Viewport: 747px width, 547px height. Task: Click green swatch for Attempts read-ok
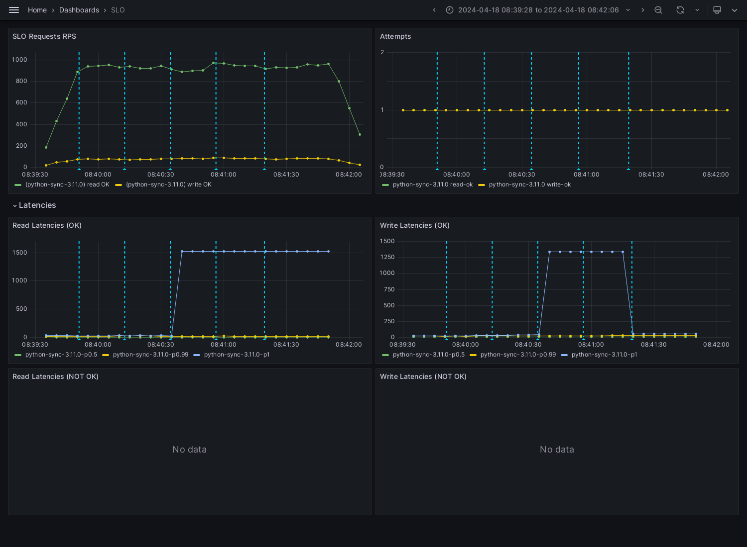(x=385, y=185)
